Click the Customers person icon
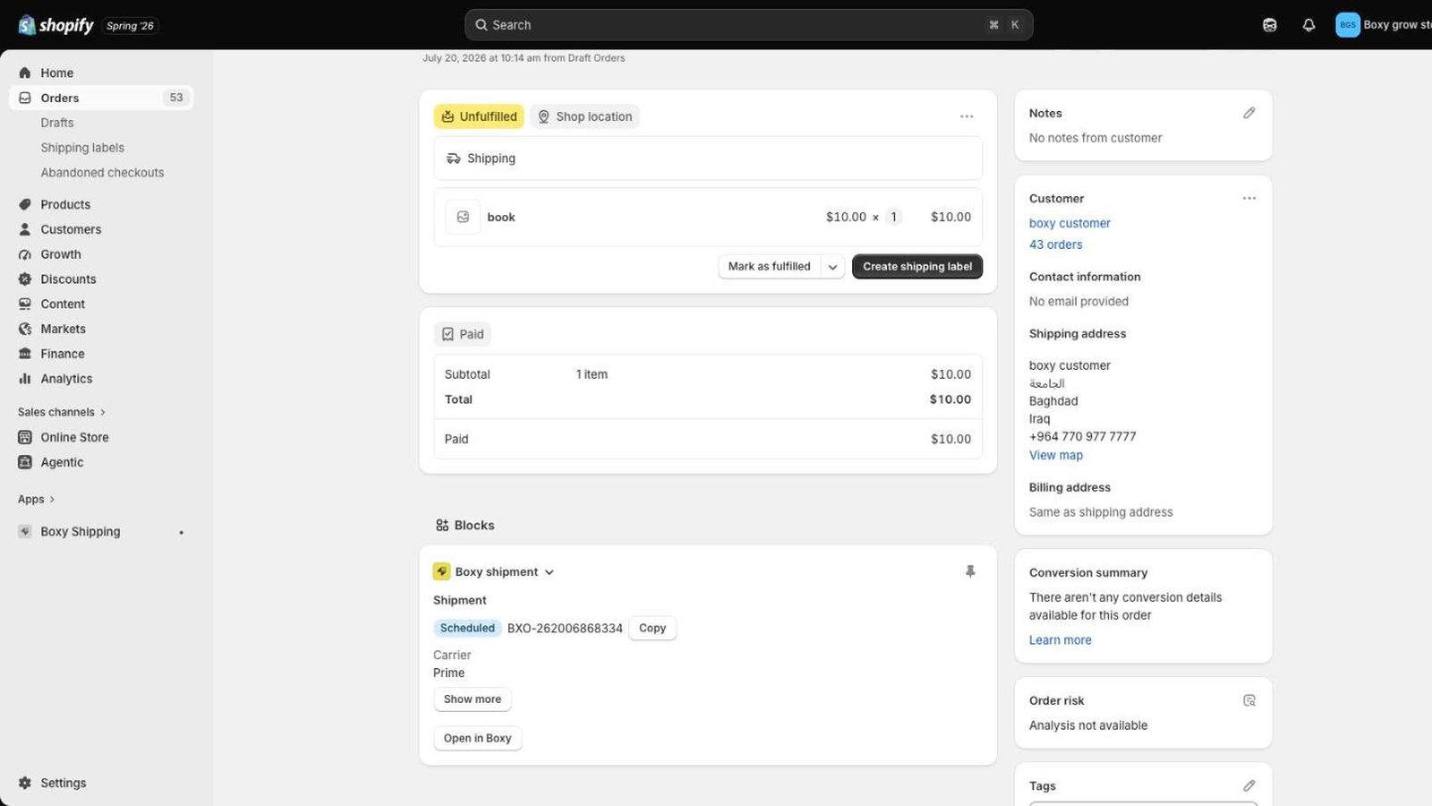Viewport: 1432px width, 806px height. 25,229
